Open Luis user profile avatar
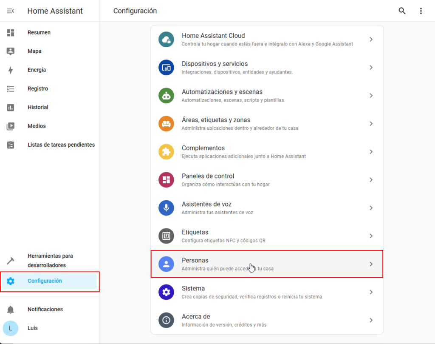The width and height of the screenshot is (435, 344). [x=11, y=328]
